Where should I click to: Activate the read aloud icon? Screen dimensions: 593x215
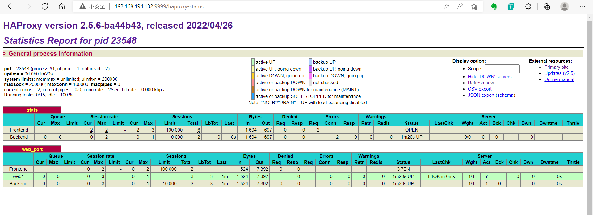click(x=460, y=6)
